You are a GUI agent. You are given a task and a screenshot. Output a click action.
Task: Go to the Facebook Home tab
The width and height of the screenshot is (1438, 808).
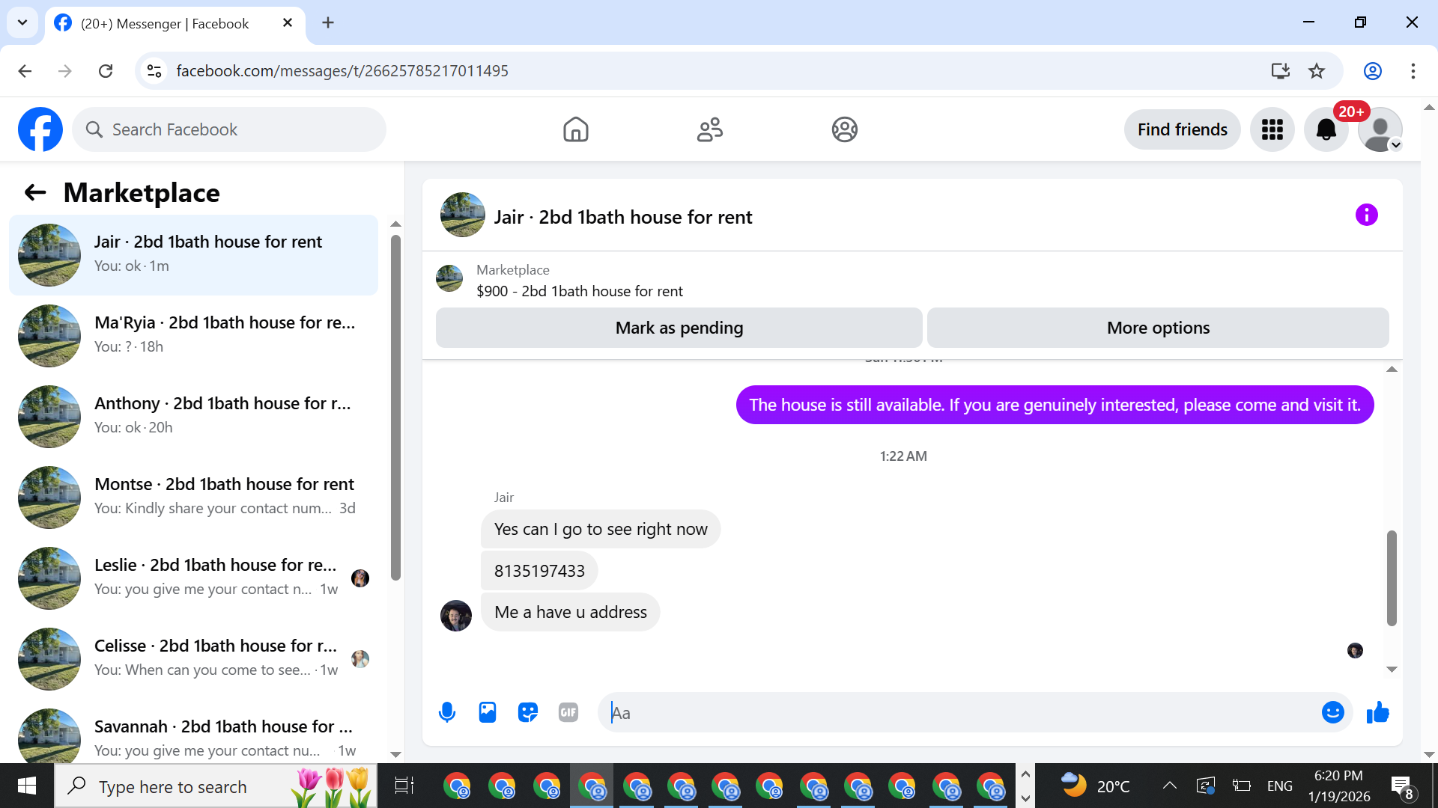pyautogui.click(x=575, y=129)
